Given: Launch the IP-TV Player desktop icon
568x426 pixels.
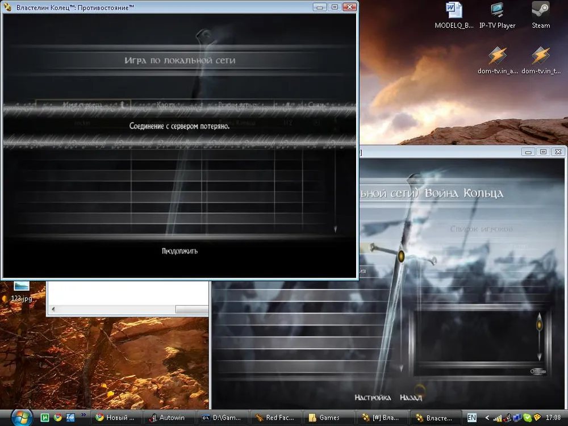Looking at the screenshot, I should pyautogui.click(x=497, y=14).
